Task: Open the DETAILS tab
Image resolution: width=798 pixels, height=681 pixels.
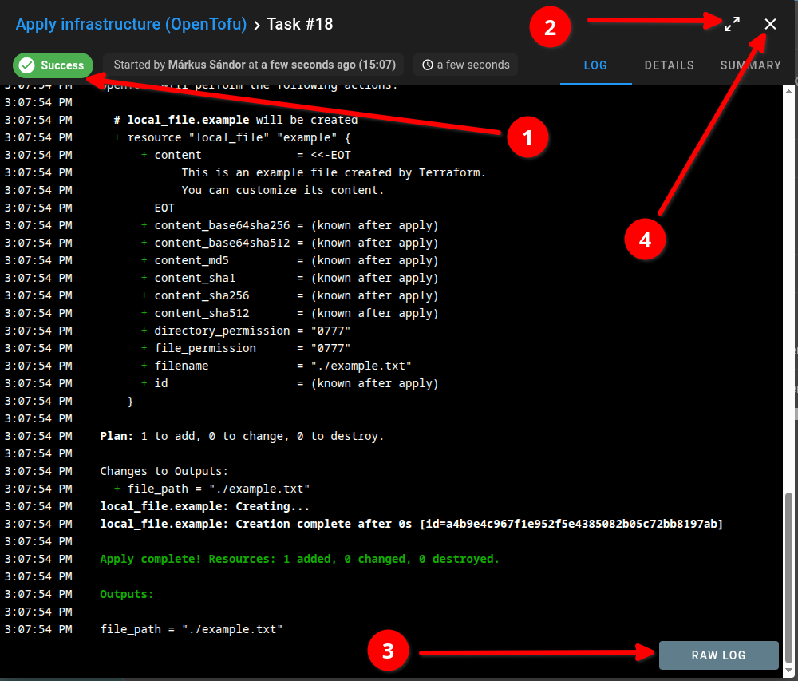Action: click(670, 65)
